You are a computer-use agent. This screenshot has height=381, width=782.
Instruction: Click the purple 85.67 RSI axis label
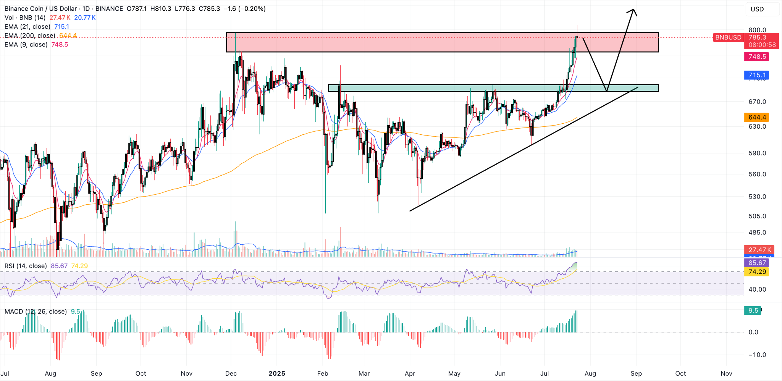(x=757, y=263)
